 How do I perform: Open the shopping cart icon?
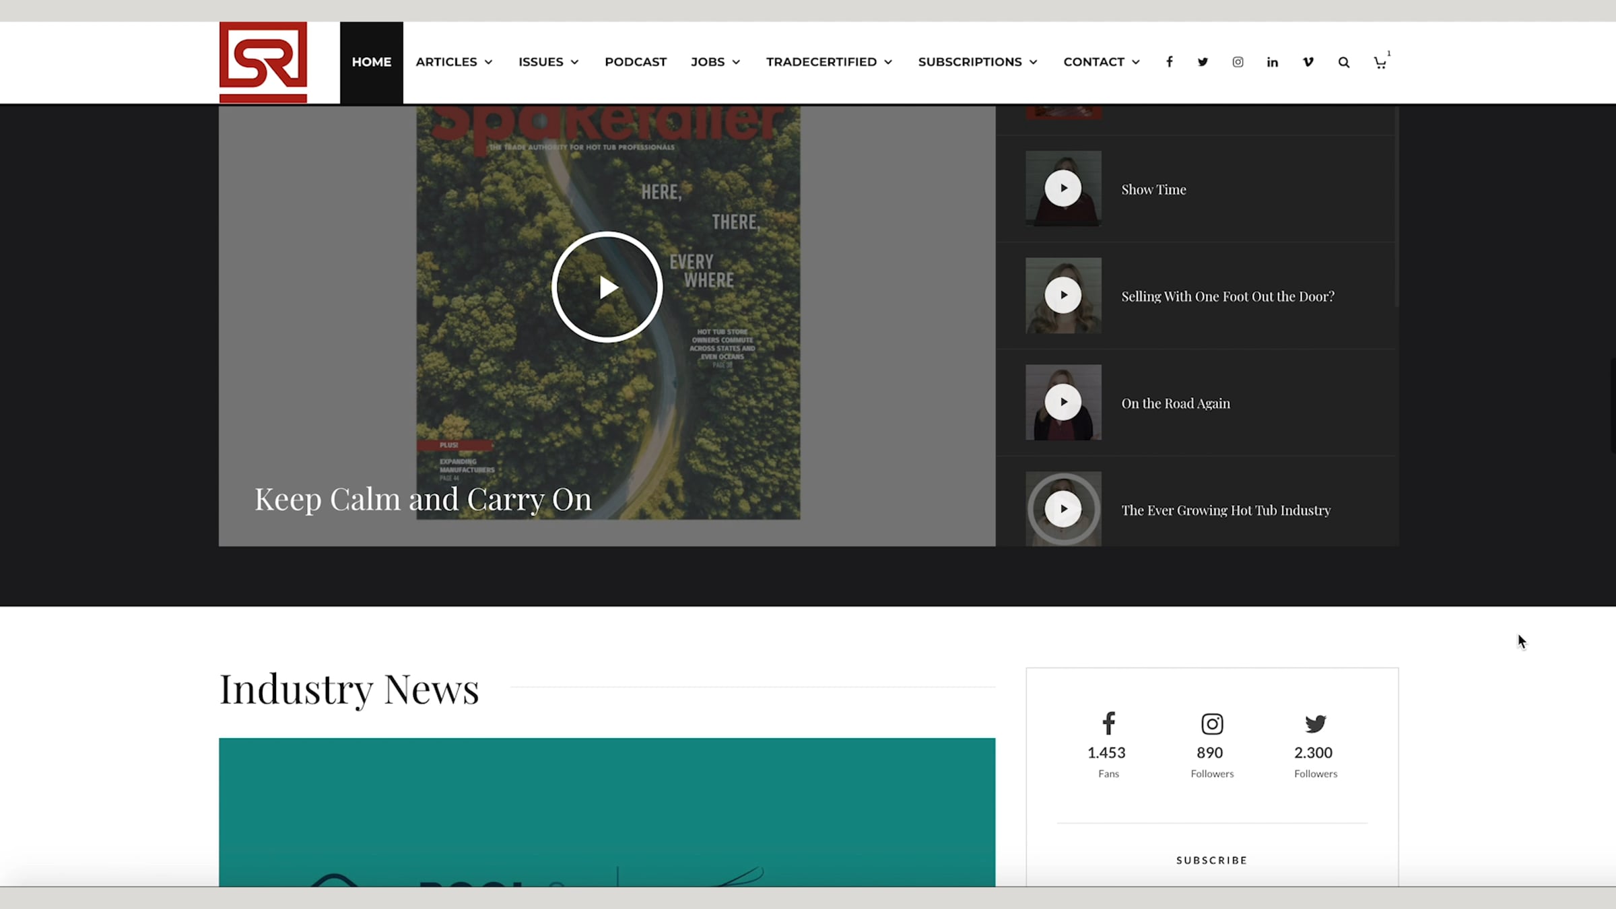point(1380,63)
